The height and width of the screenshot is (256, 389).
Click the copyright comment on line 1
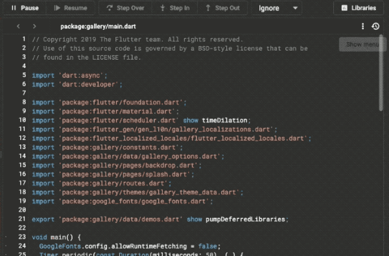137,40
